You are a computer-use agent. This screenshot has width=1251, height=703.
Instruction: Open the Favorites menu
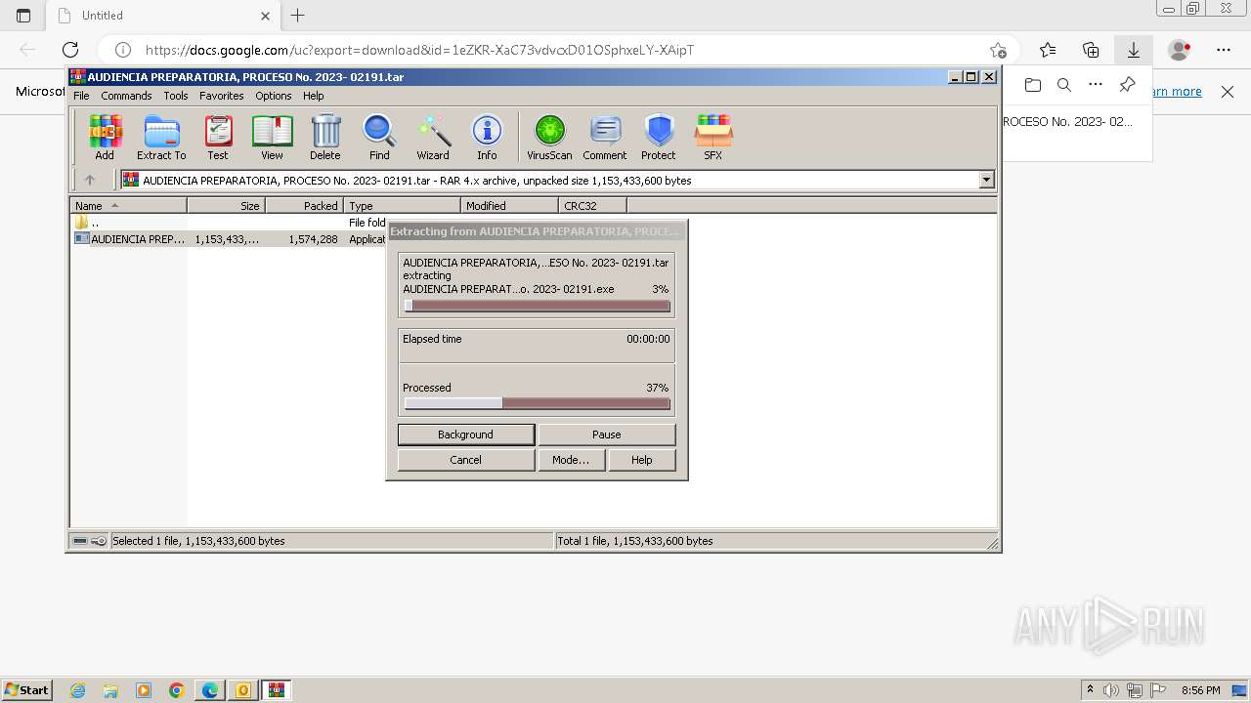point(222,96)
